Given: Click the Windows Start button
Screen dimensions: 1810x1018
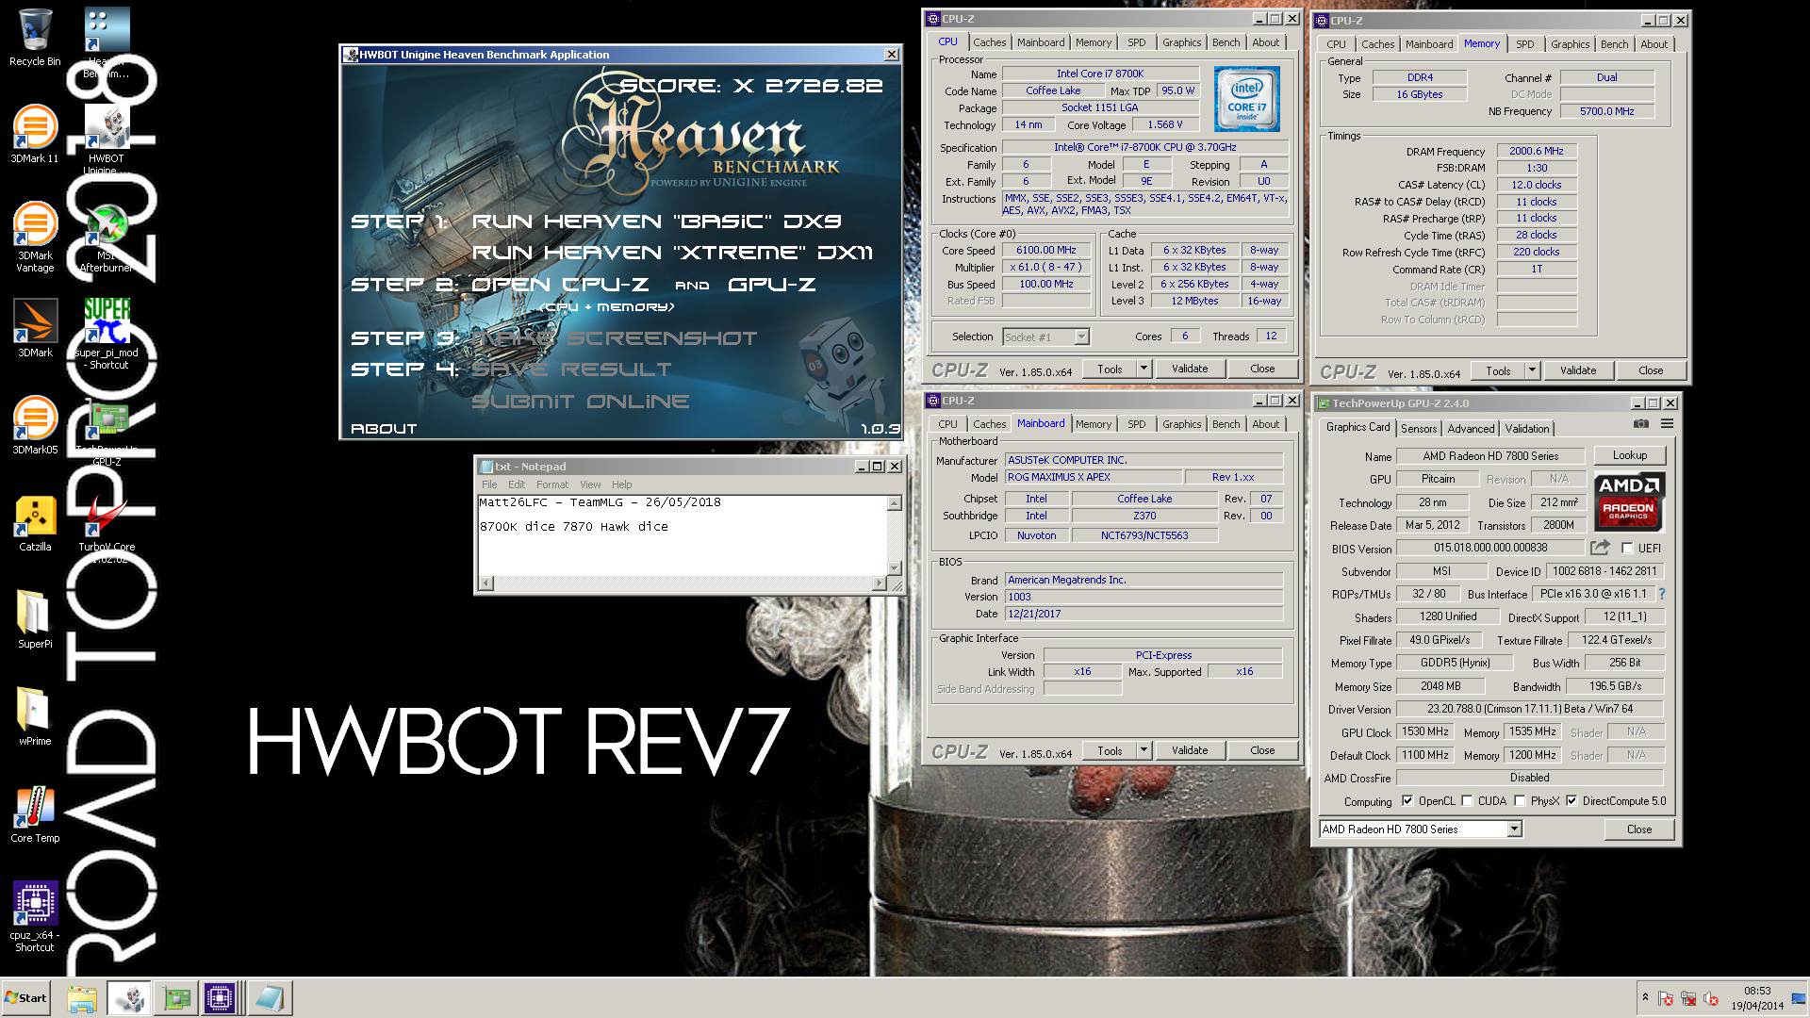Looking at the screenshot, I should coord(26,998).
